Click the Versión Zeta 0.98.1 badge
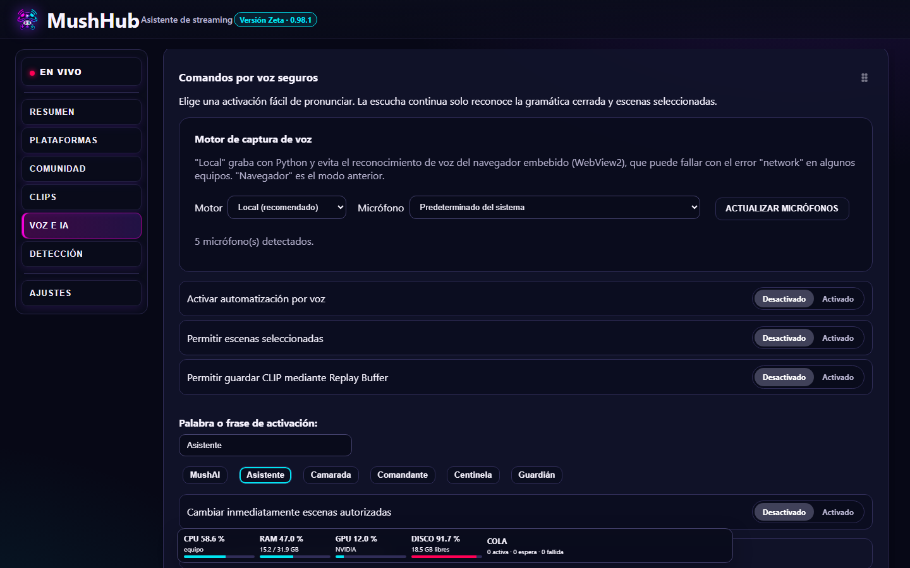Image resolution: width=910 pixels, height=568 pixels. [x=276, y=20]
